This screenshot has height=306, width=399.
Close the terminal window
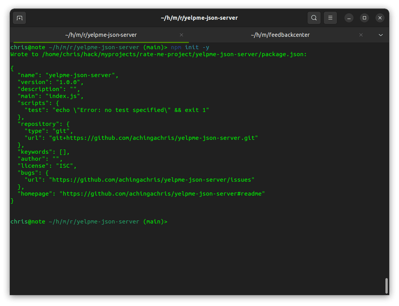[380, 18]
